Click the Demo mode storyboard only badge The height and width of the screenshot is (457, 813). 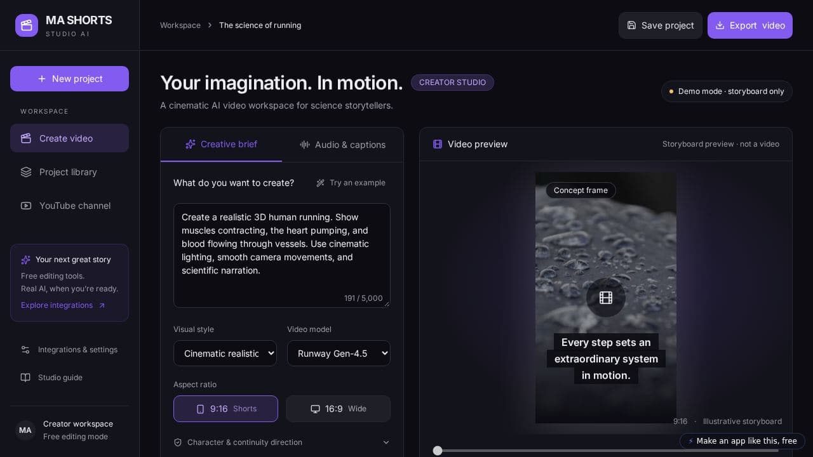pos(727,91)
